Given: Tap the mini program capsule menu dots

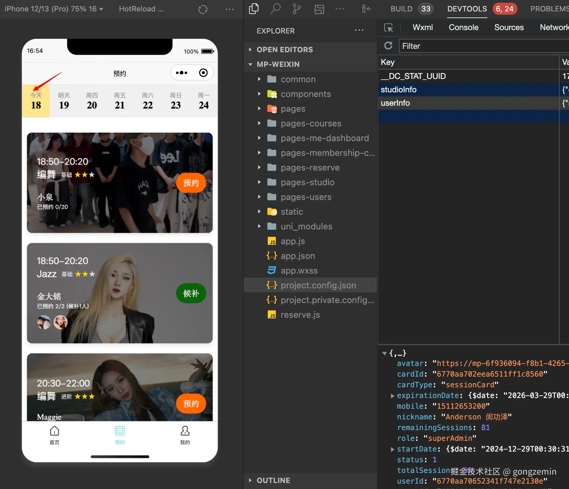Looking at the screenshot, I should click(x=182, y=73).
